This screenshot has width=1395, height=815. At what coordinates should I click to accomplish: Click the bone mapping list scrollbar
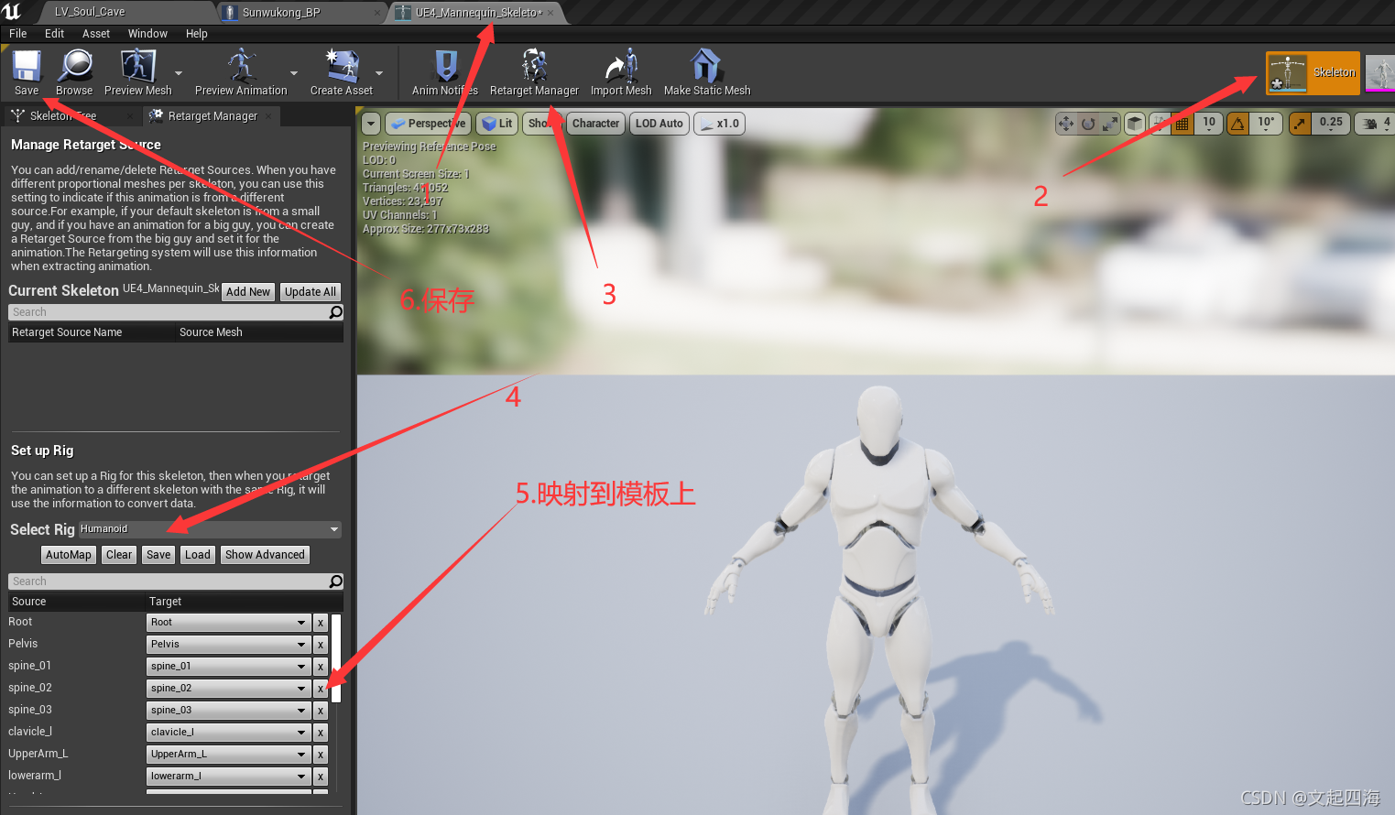click(x=336, y=658)
